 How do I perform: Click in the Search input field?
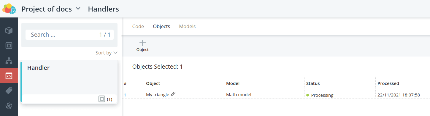[69, 35]
